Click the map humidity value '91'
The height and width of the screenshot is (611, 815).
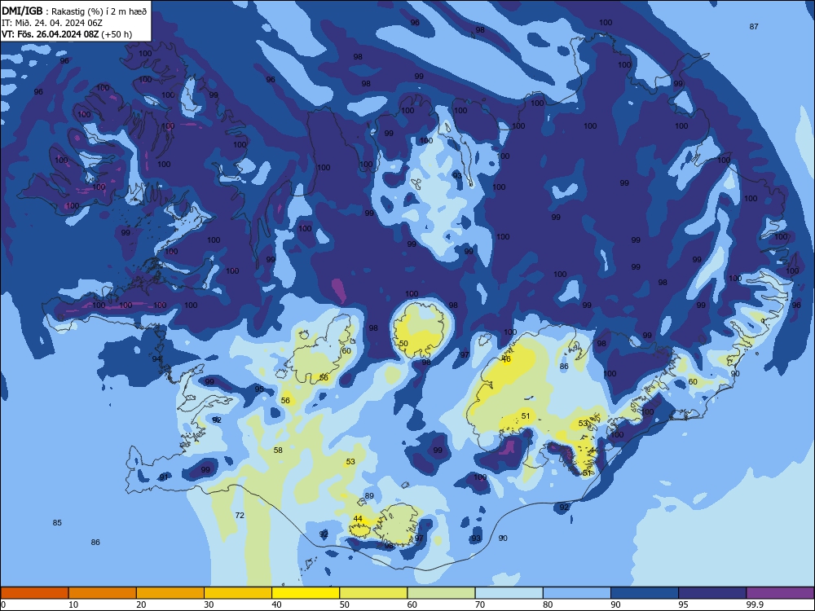(x=164, y=477)
